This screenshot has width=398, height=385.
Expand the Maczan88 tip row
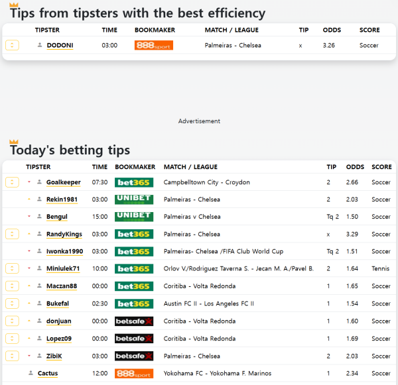12,286
